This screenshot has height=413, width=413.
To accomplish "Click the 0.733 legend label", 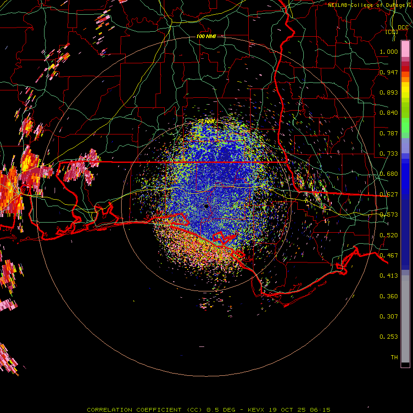I will 389,154.
